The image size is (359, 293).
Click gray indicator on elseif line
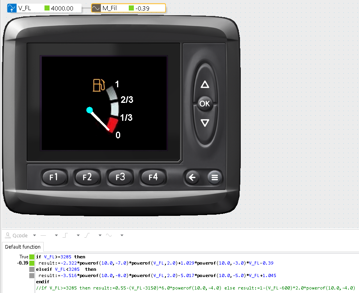[32, 270]
